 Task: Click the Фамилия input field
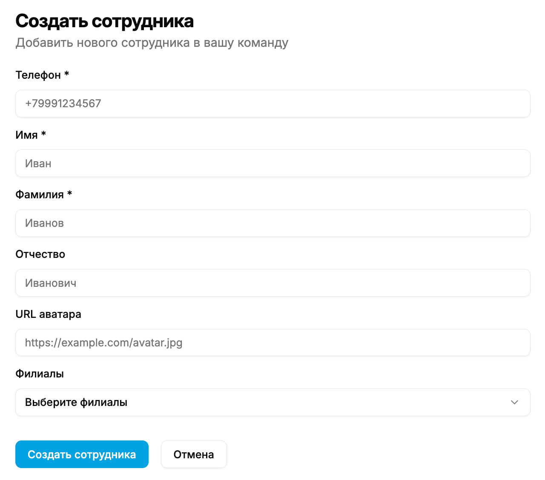pyautogui.click(x=272, y=223)
